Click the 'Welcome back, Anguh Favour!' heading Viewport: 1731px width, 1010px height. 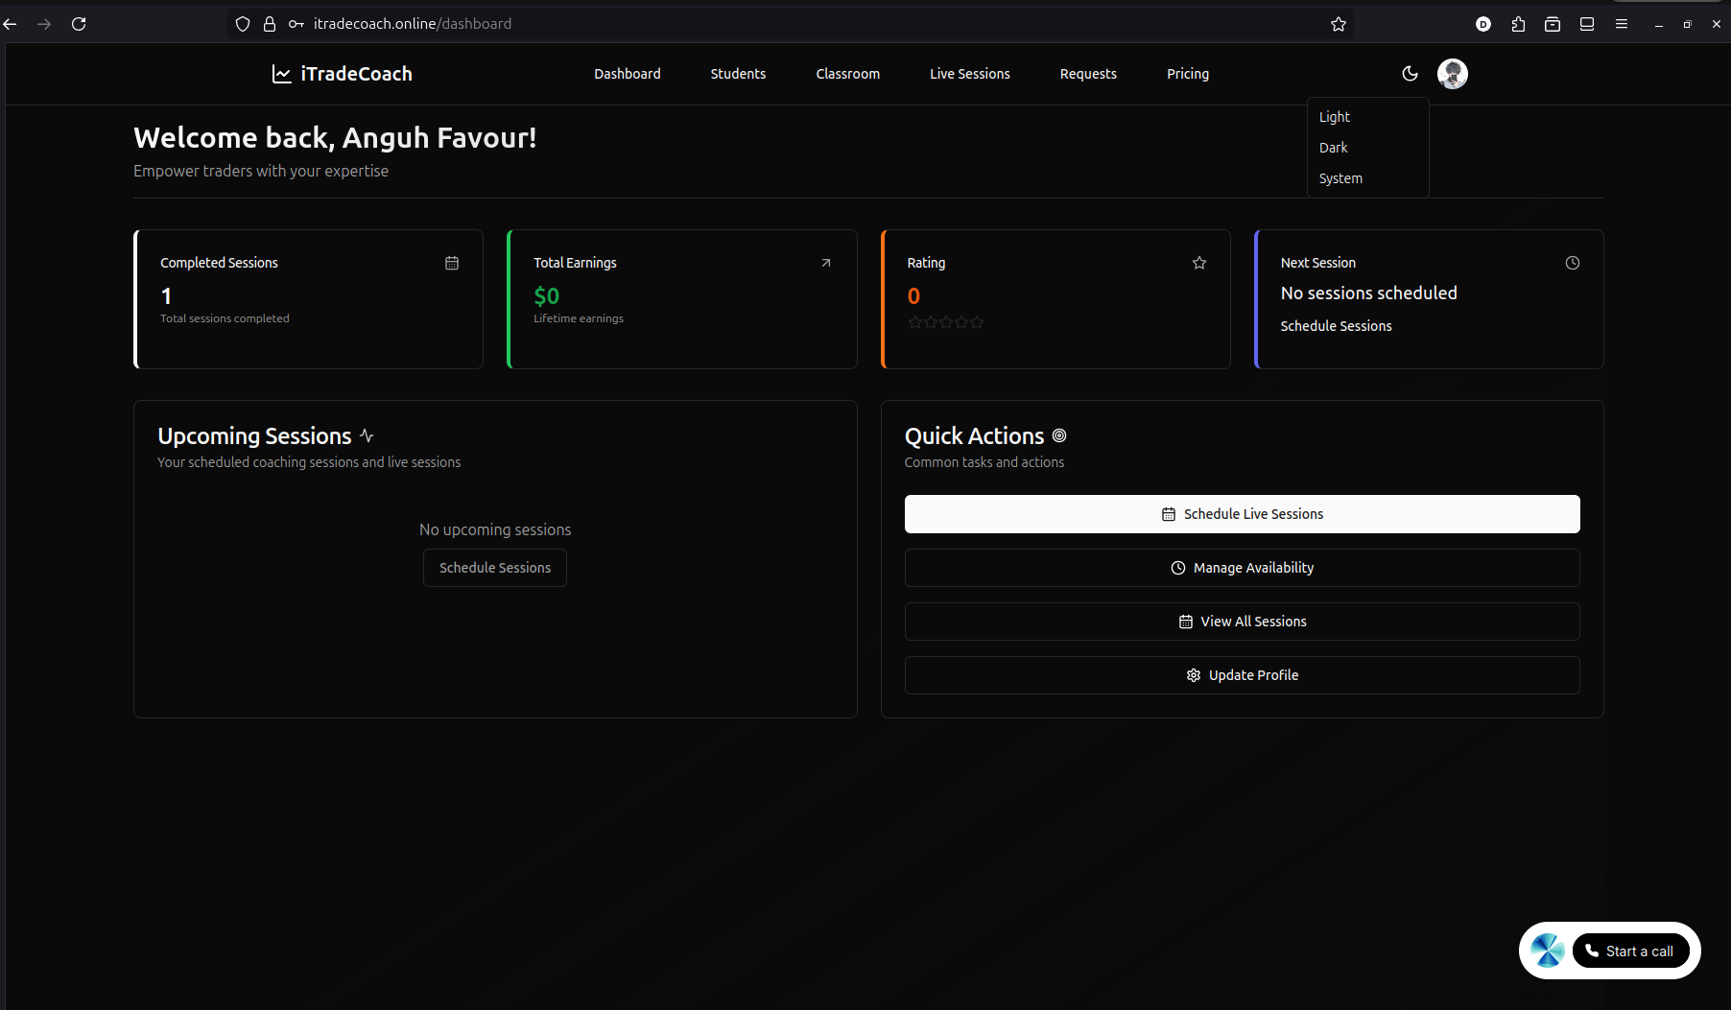(x=335, y=138)
